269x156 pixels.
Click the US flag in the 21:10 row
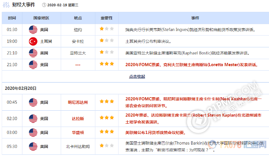pyautogui.click(x=33, y=53)
